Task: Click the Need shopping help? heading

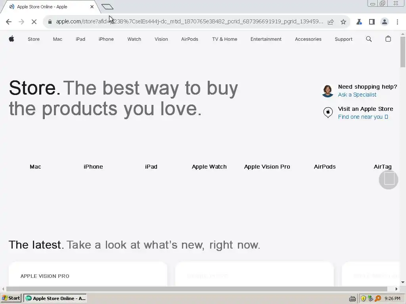Action: [x=368, y=87]
